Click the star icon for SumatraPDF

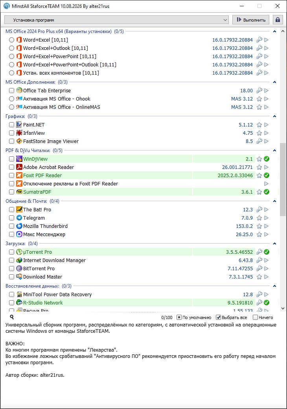point(259,192)
